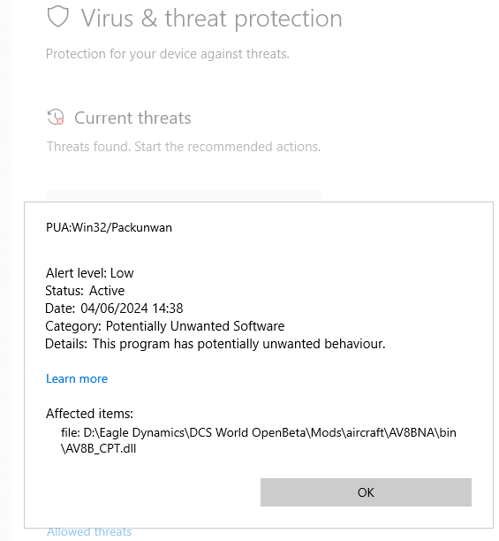Select the PUA:Win32/Packunwan threat name

coord(109,228)
